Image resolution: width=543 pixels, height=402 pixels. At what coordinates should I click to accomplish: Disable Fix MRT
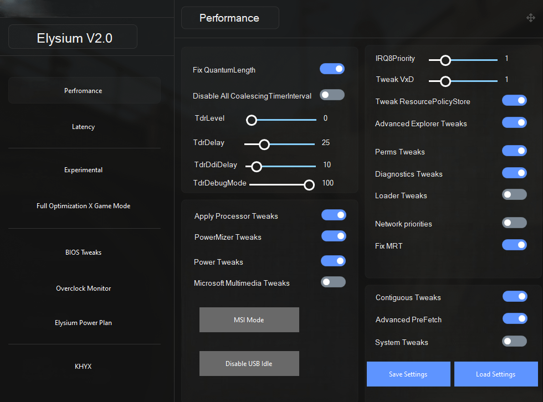[x=514, y=244]
